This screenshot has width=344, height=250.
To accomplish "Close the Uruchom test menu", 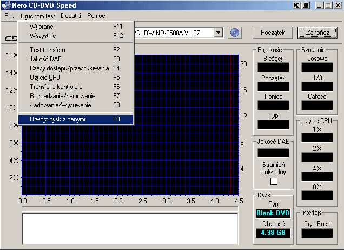I will [x=37, y=16].
